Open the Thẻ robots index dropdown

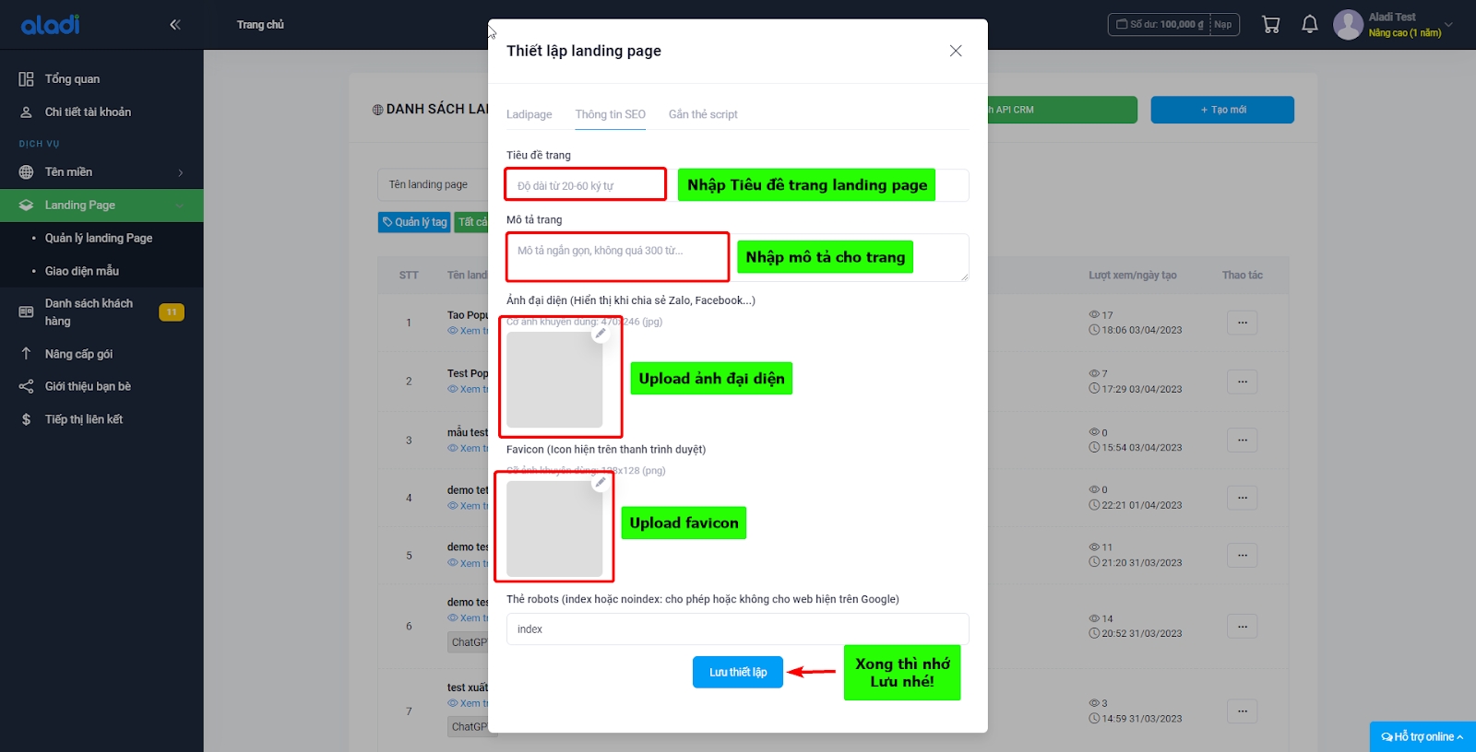point(737,629)
